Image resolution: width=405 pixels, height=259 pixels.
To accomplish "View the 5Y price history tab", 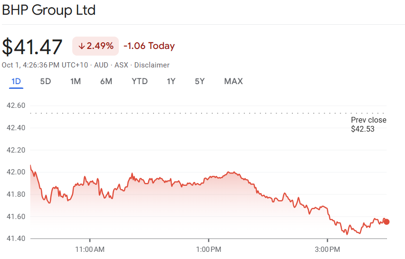I will tap(200, 81).
